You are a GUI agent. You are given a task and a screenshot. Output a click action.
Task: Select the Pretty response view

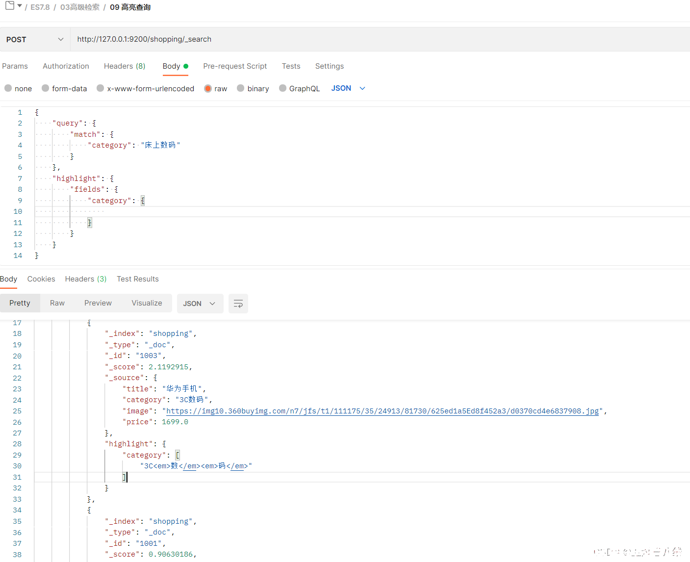tap(20, 303)
